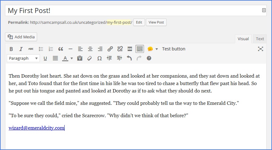This screenshot has width=272, height=150.
Task: Expand the smiley emoticon dropdown
Action: (156, 49)
